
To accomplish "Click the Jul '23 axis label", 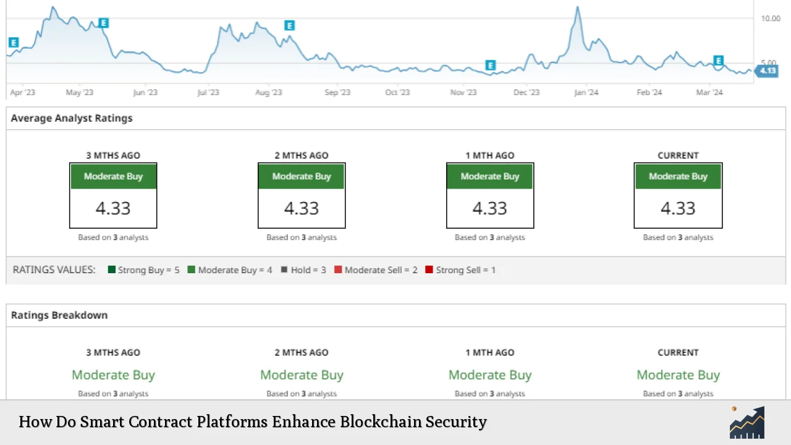I will pos(208,93).
